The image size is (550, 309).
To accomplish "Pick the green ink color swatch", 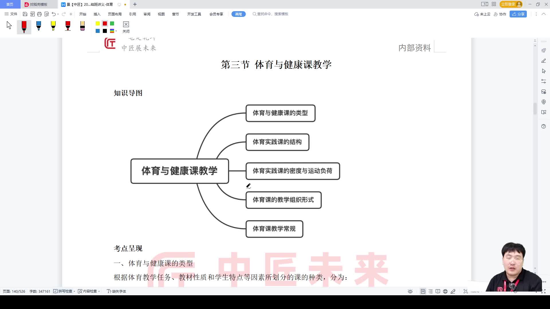I will point(112,23).
